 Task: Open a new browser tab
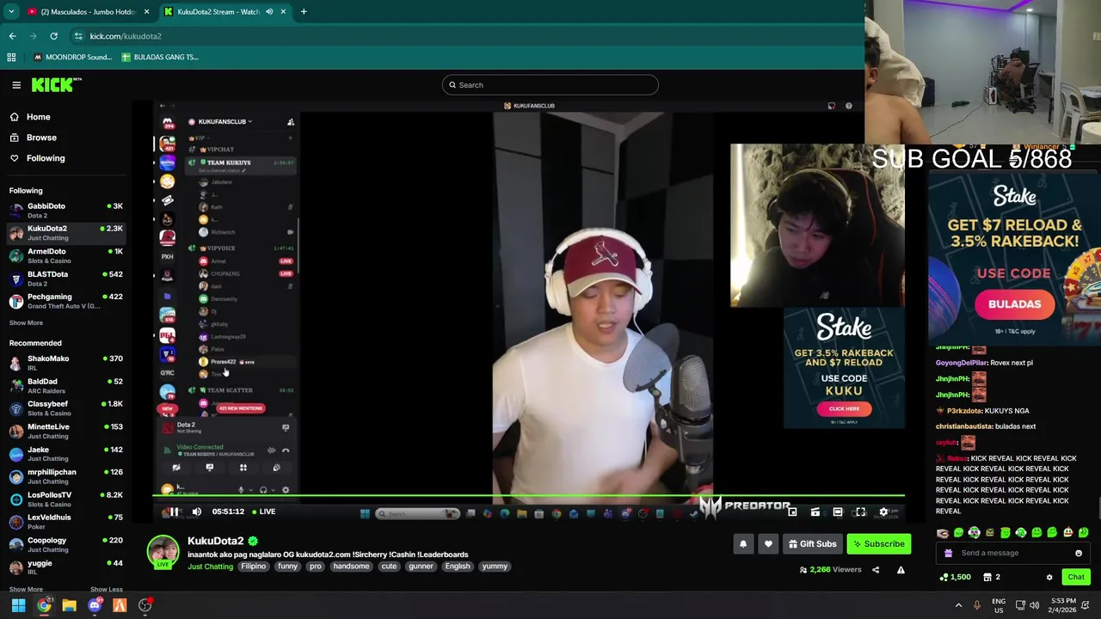304,12
